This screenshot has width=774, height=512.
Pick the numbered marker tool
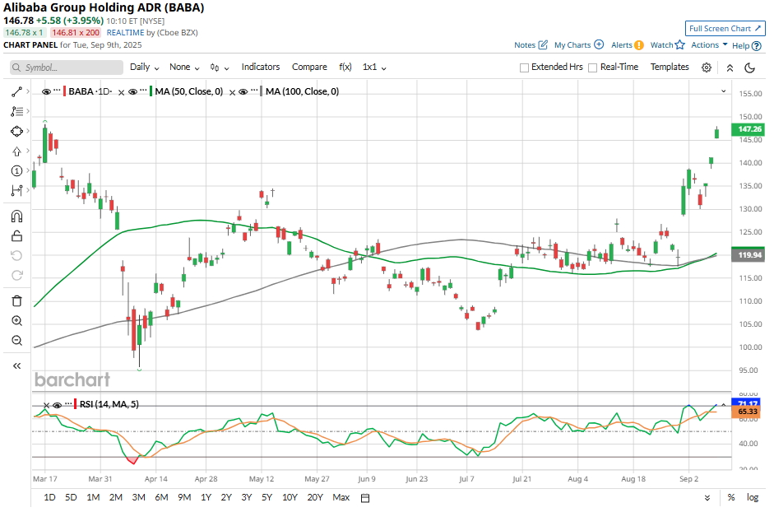pos(16,171)
